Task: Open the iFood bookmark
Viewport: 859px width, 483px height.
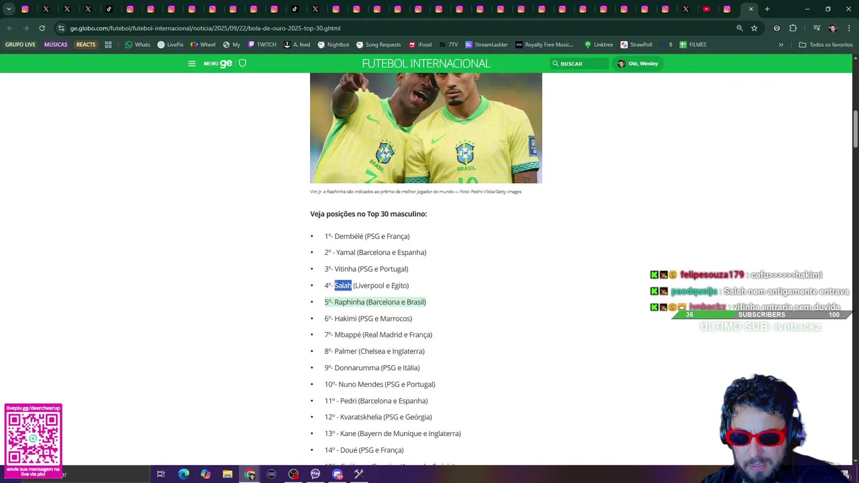Action: click(x=419, y=45)
